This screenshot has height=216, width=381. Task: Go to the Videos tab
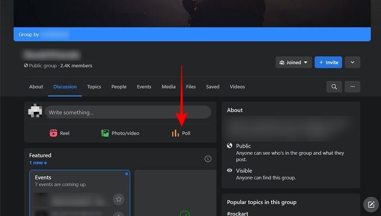[x=237, y=87]
